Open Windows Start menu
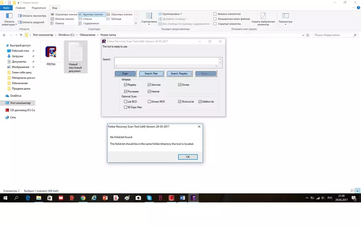361x226 pixels. pyautogui.click(x=5, y=198)
